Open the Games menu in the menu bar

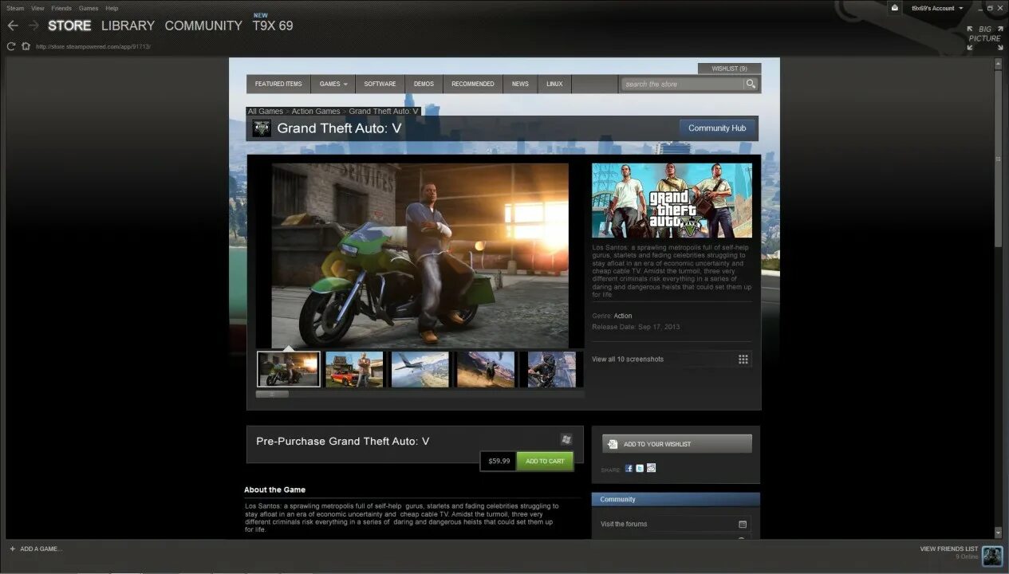point(89,8)
